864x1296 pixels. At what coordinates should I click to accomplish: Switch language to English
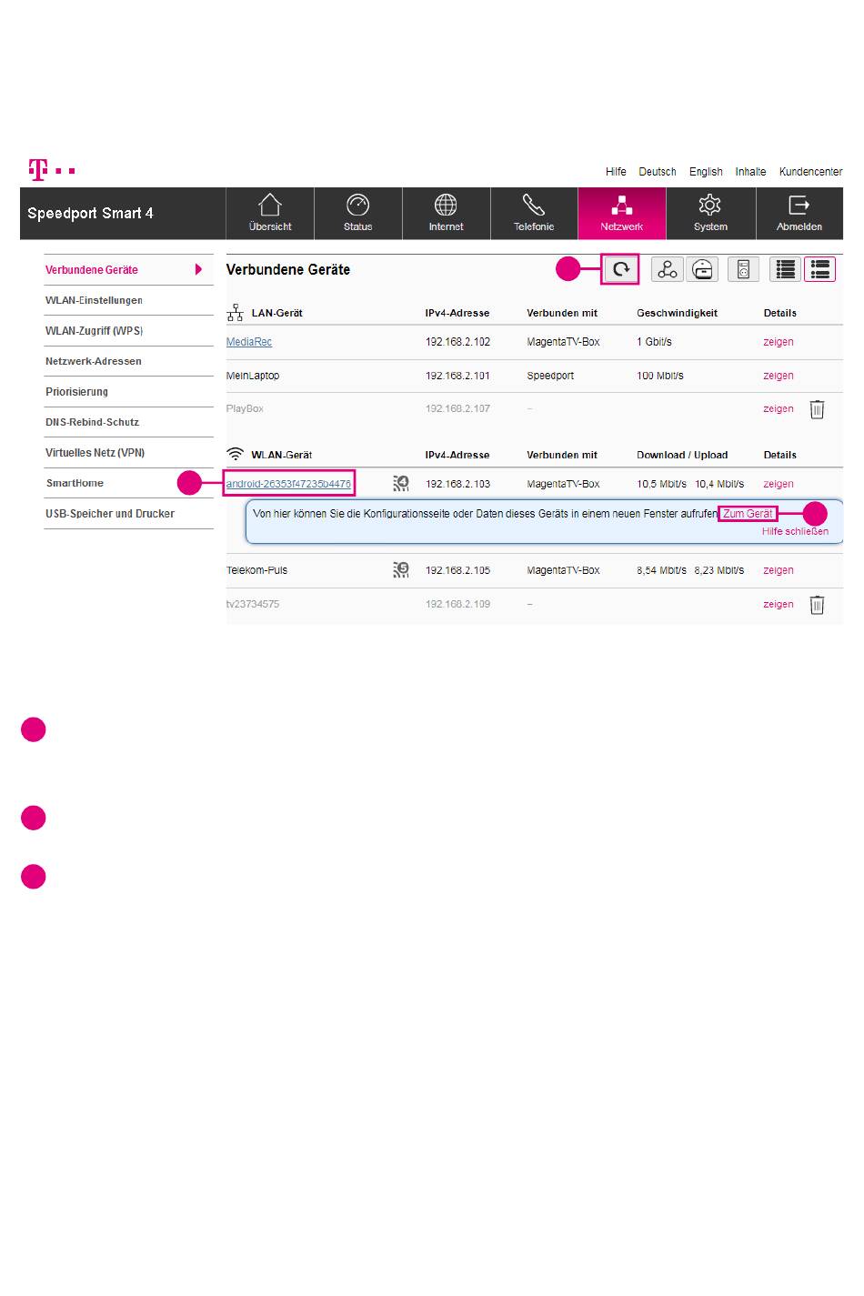pos(706,172)
